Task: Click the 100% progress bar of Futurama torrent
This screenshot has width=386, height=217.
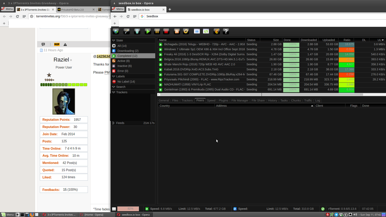Action: [x=291, y=75]
